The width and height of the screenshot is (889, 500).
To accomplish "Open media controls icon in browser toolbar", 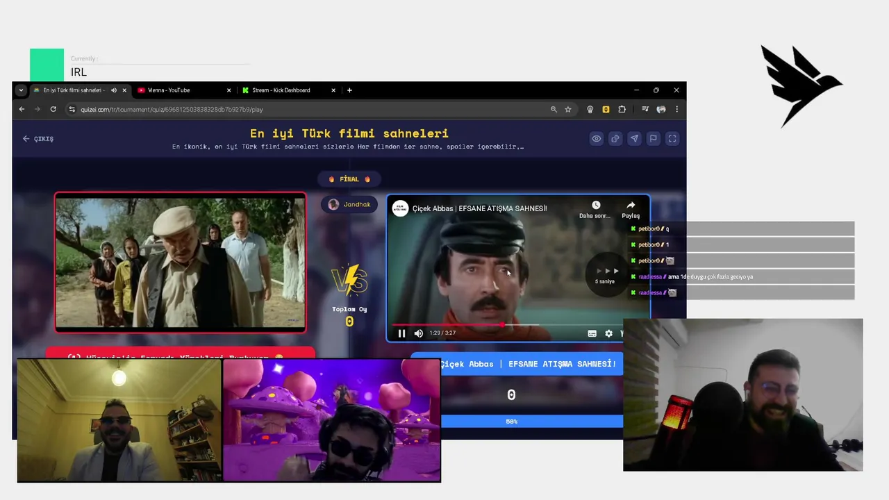I will [x=645, y=109].
